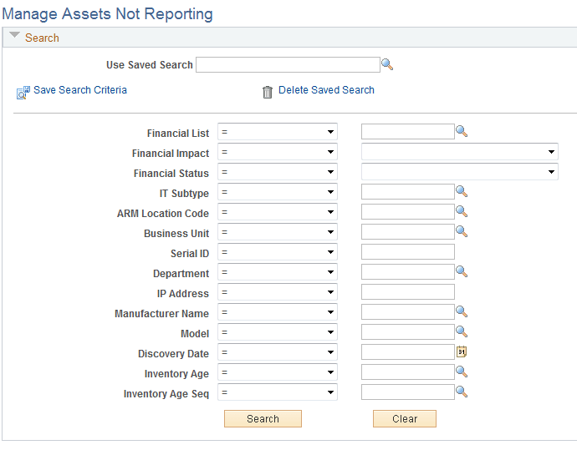Open Model operator dropdown
Screen dimensions: 577x450
point(278,332)
